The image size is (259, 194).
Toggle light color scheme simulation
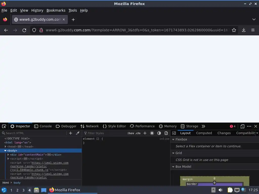click(x=152, y=133)
